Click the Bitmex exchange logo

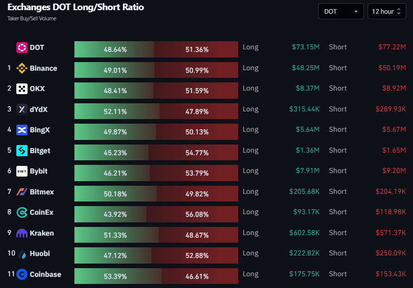[x=22, y=192]
